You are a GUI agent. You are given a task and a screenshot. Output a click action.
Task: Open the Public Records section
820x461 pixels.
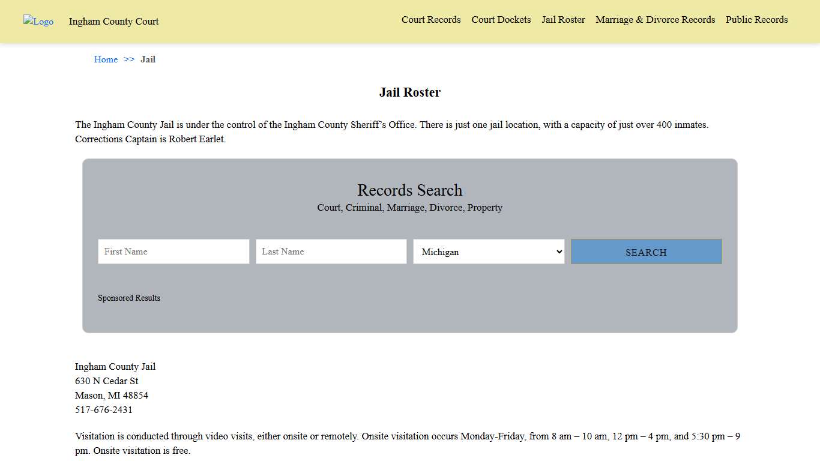pos(756,20)
